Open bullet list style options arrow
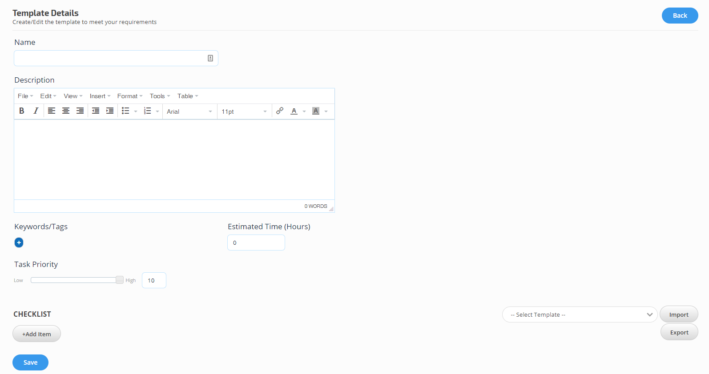709x374 pixels. coord(136,111)
